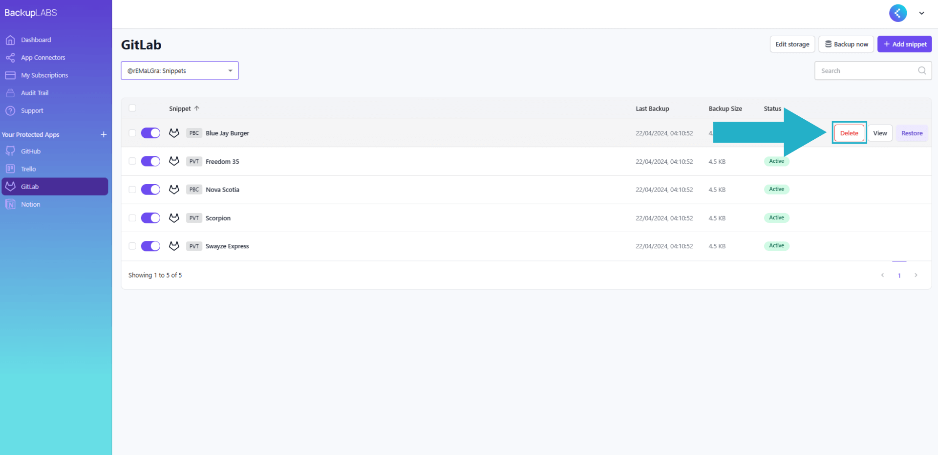Select GitHub under protected apps
This screenshot has height=455, width=938.
coord(31,152)
